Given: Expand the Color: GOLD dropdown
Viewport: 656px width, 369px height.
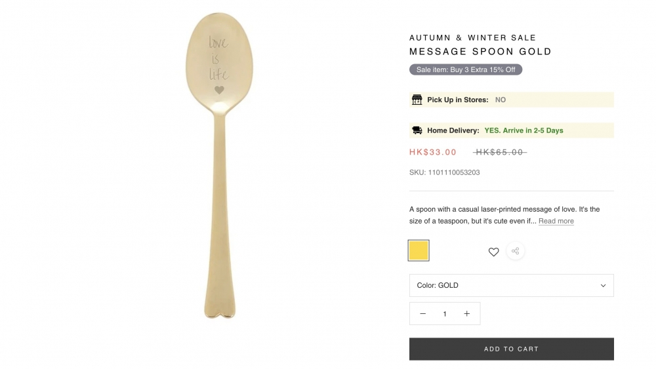Looking at the screenshot, I should pyautogui.click(x=511, y=285).
